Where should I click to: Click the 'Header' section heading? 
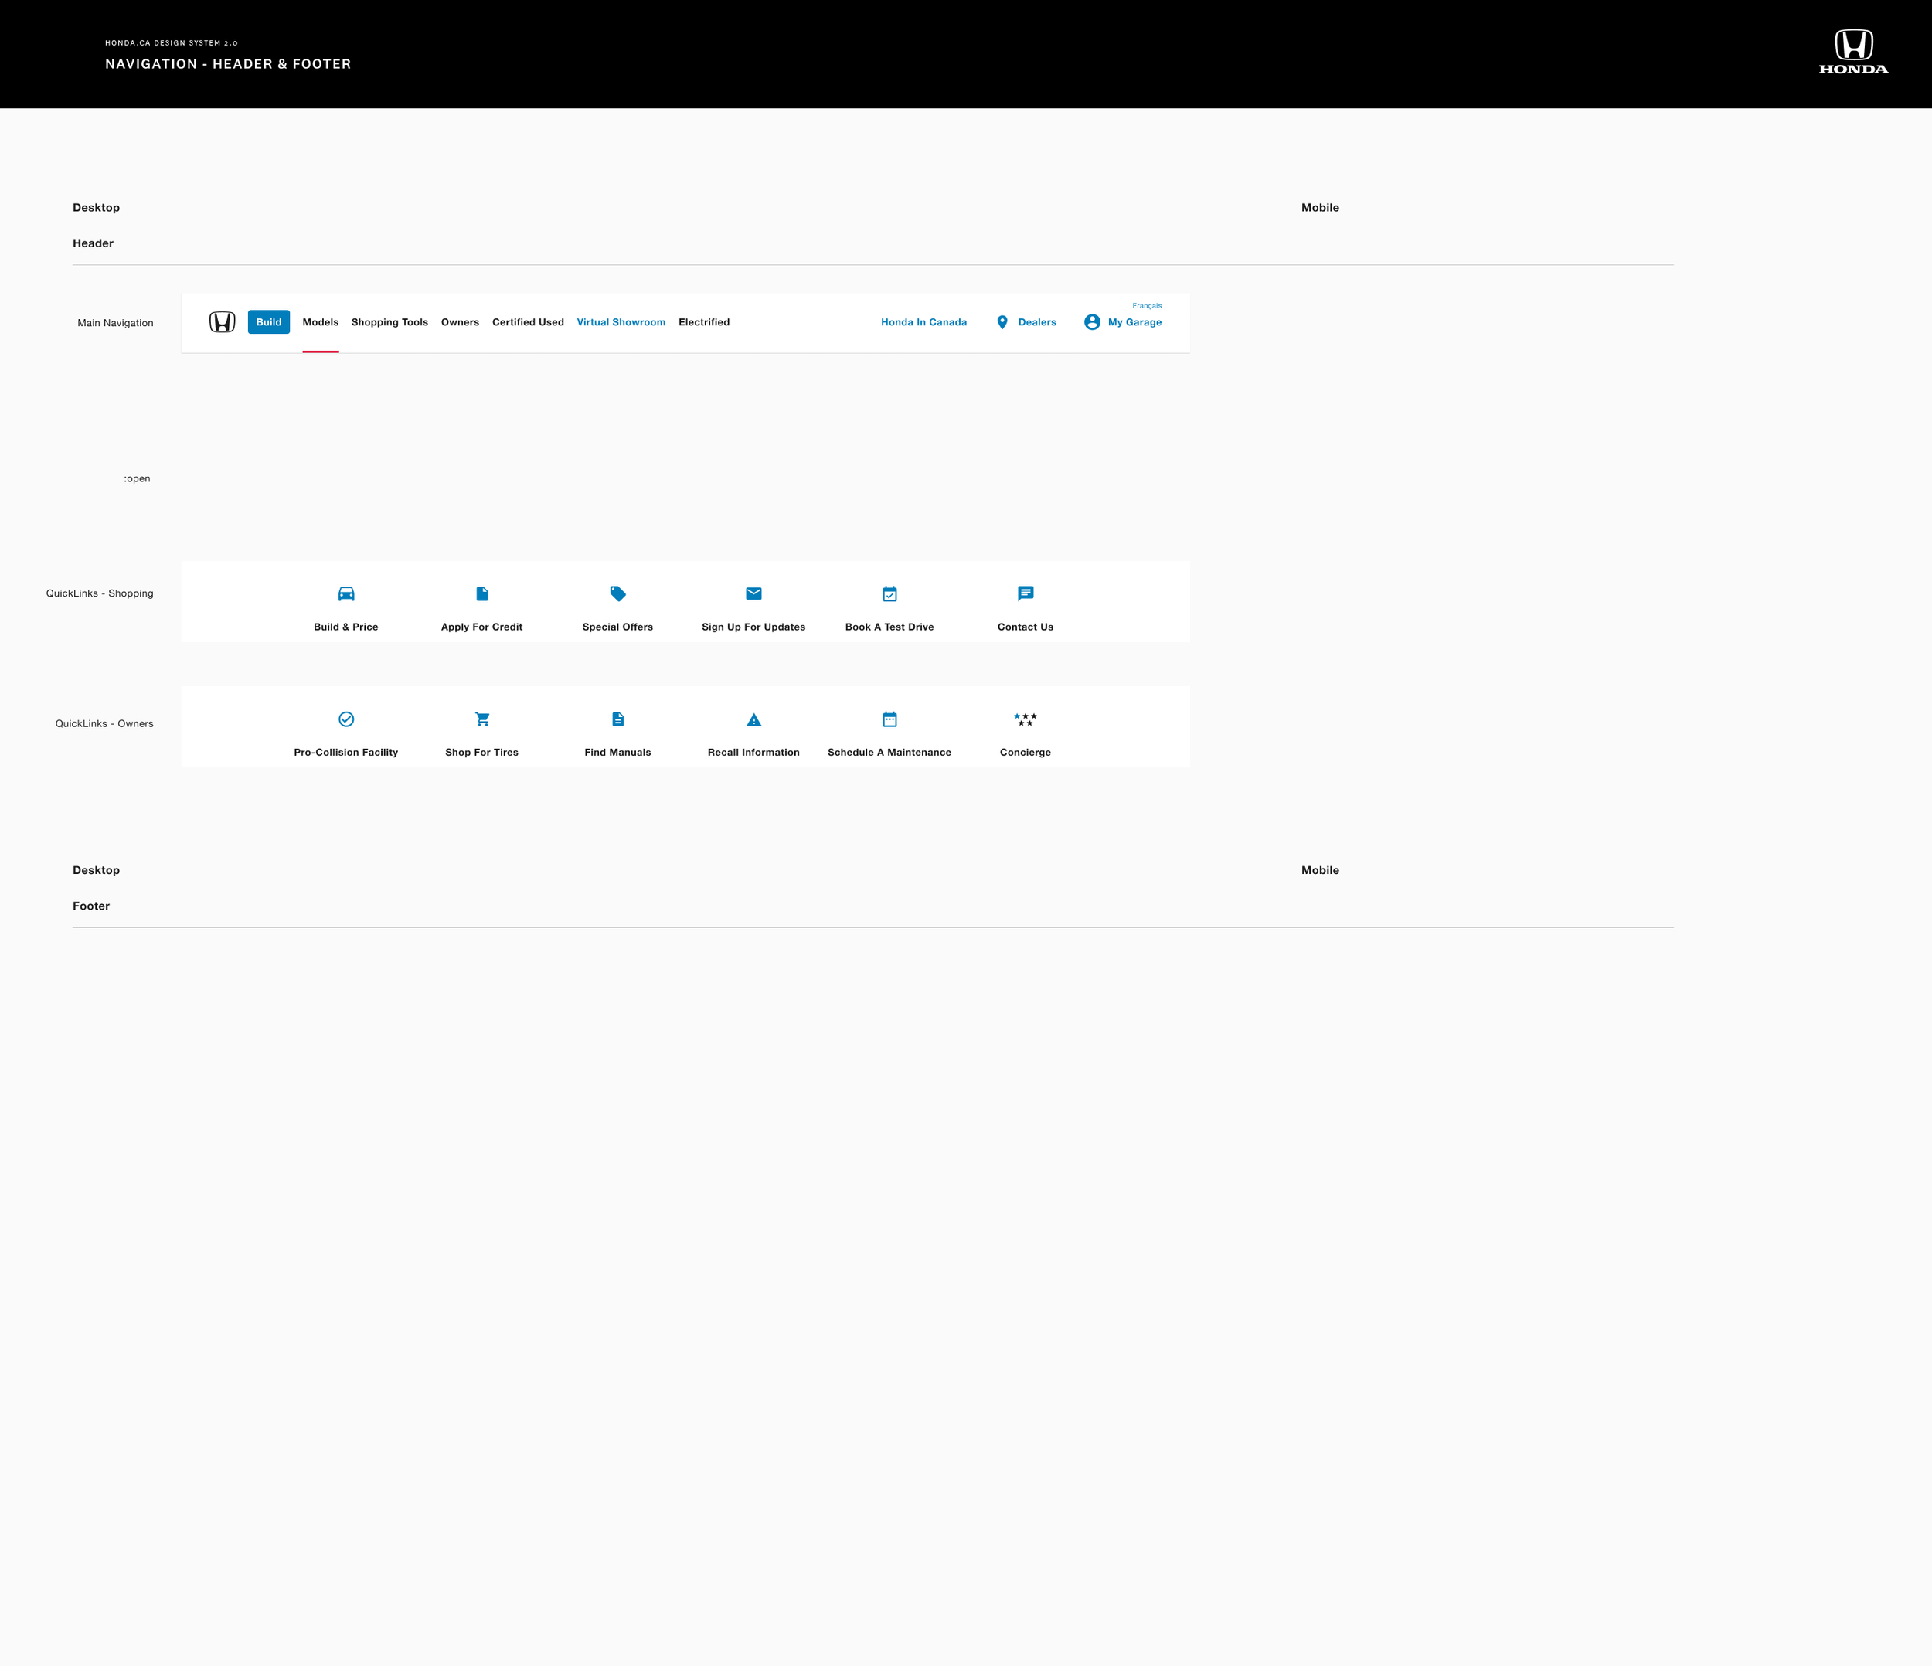[94, 243]
